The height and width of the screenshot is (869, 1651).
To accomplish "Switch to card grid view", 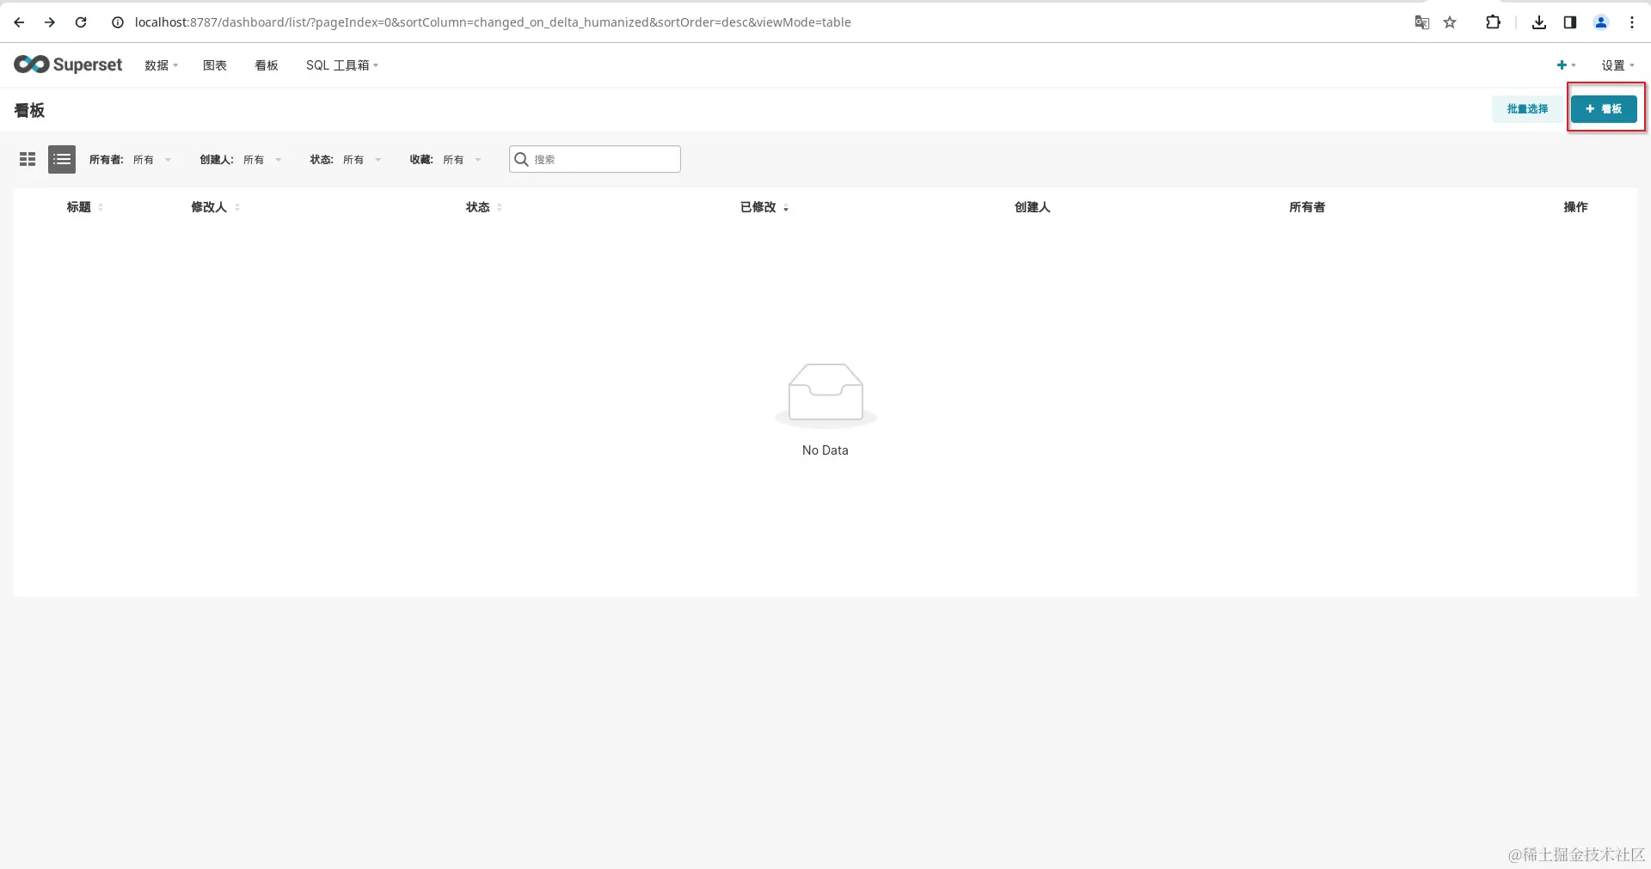I will (28, 159).
